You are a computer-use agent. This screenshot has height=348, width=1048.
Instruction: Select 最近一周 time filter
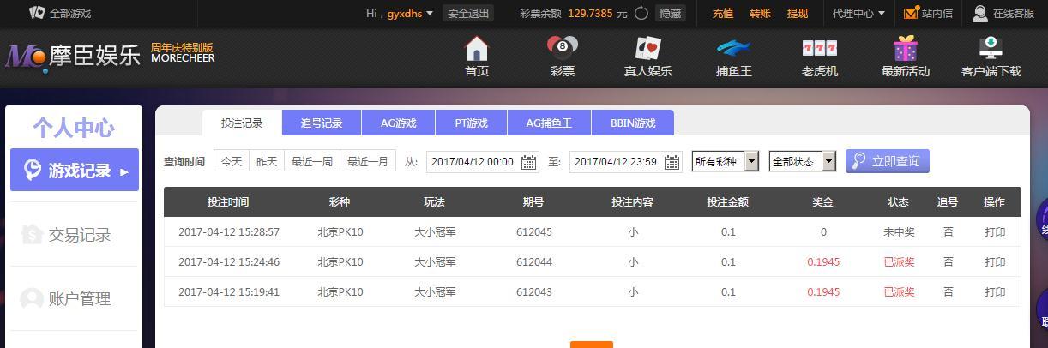[x=312, y=161]
